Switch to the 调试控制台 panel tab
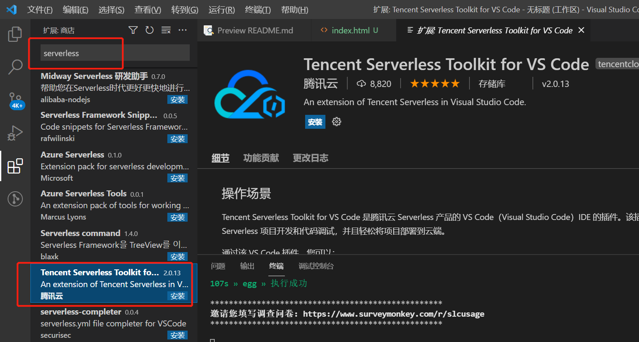Screen dimensions: 639x342 click(x=316, y=266)
